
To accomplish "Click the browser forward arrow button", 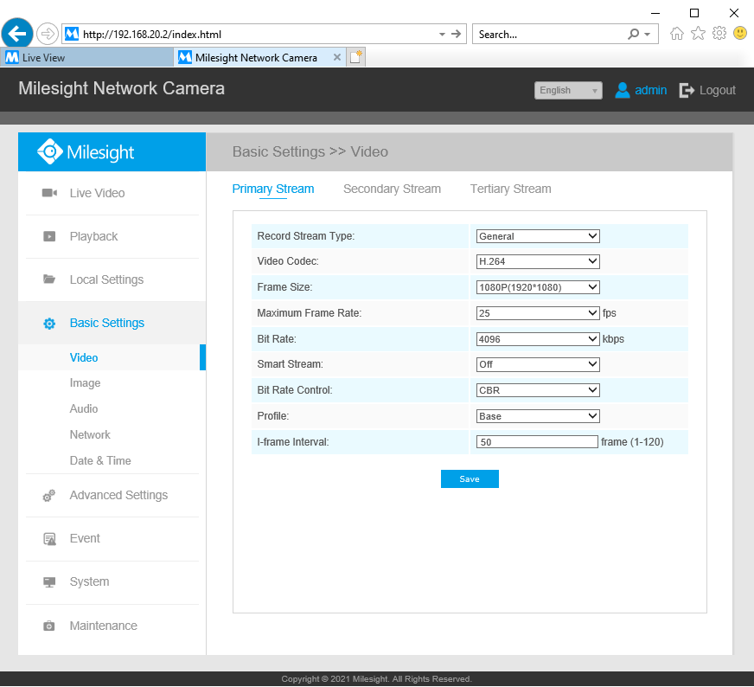I will click(x=47, y=34).
